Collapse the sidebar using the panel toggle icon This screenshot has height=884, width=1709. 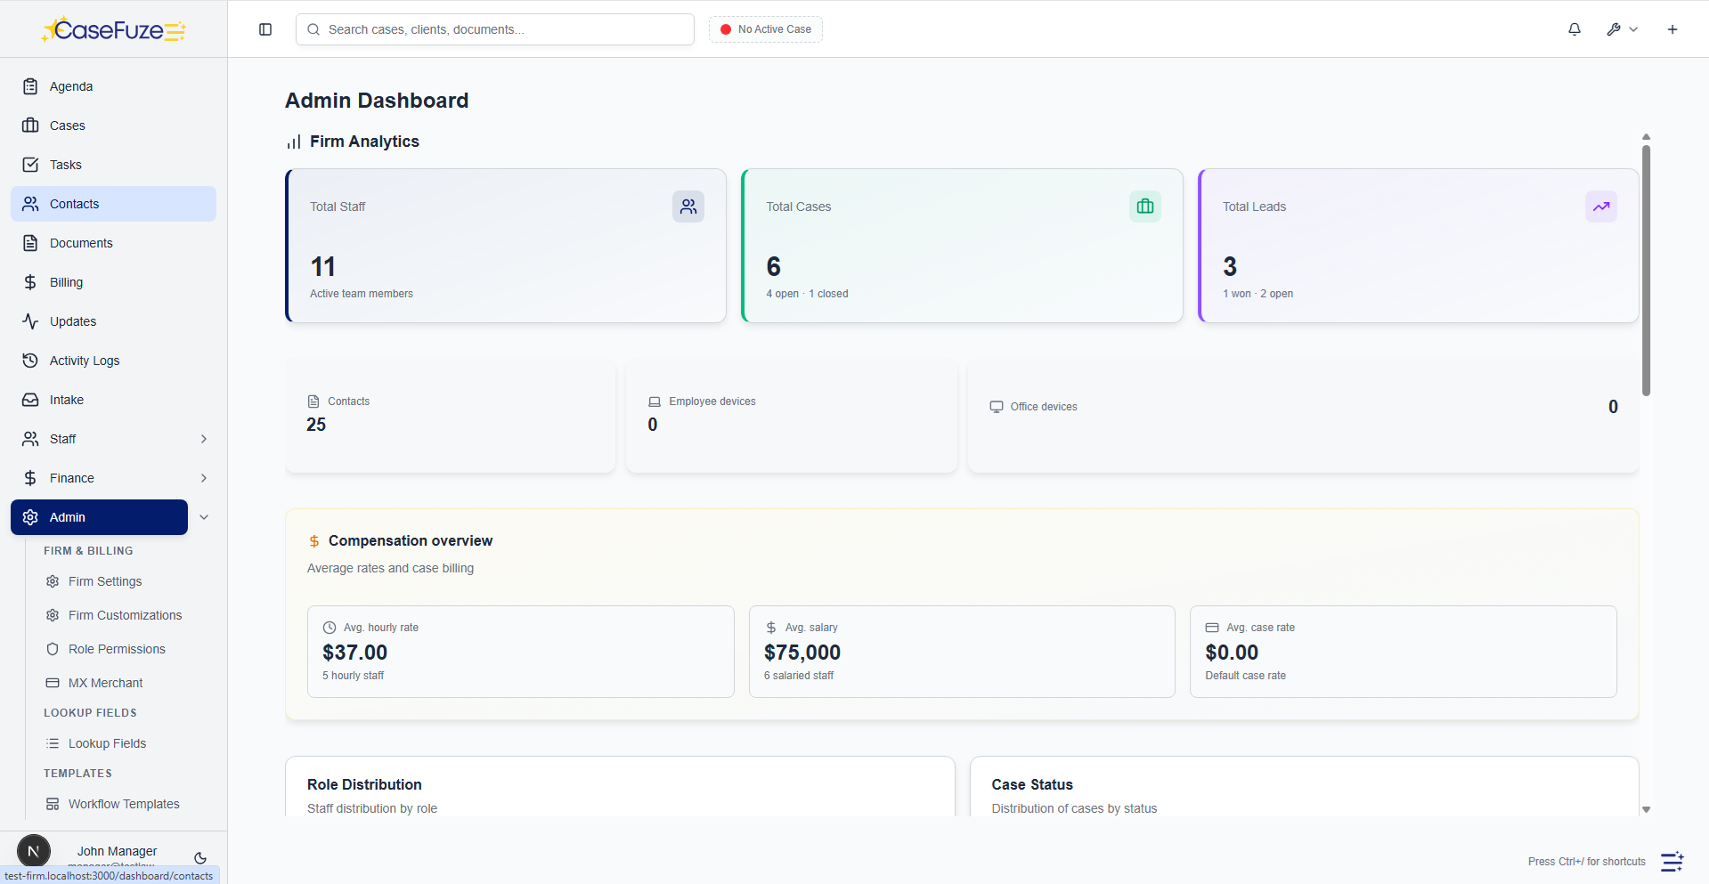[x=265, y=29]
